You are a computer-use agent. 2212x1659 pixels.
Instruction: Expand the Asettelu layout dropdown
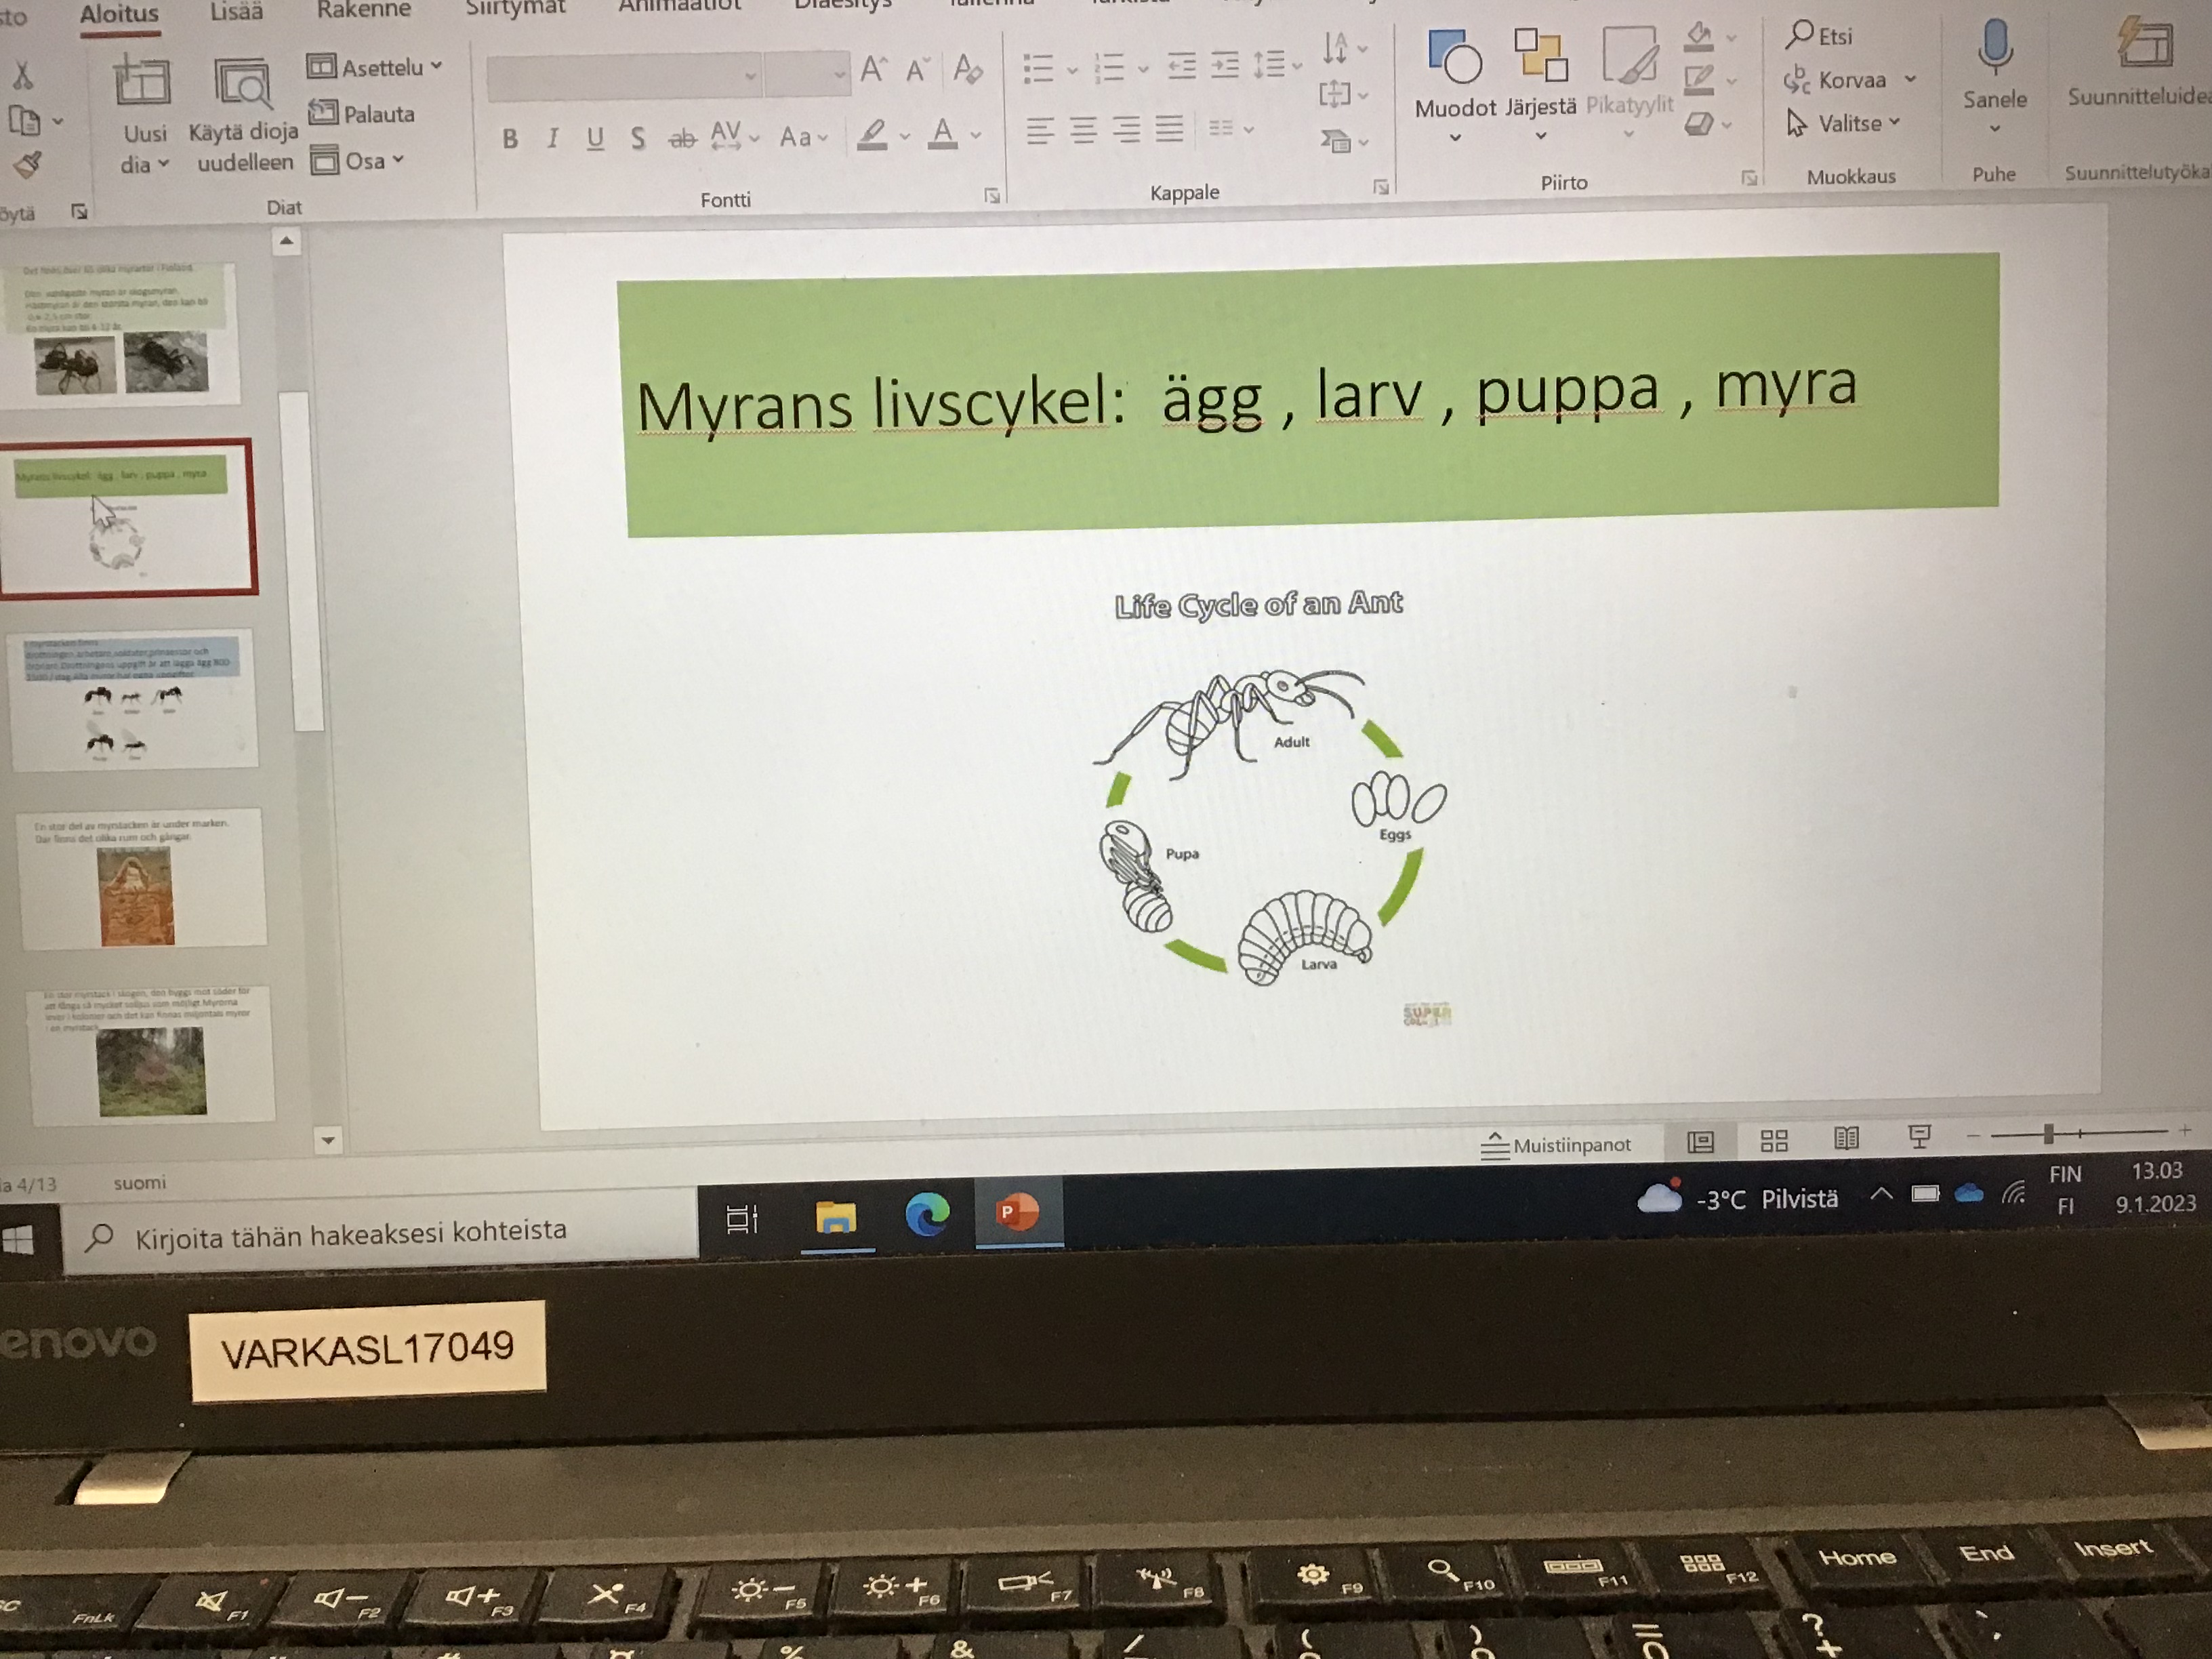coord(375,68)
